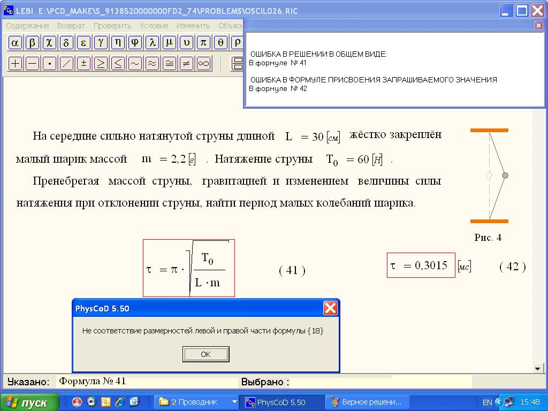The width and height of the screenshot is (548, 411).
Task: Close the error description panel
Action: [x=538, y=25]
